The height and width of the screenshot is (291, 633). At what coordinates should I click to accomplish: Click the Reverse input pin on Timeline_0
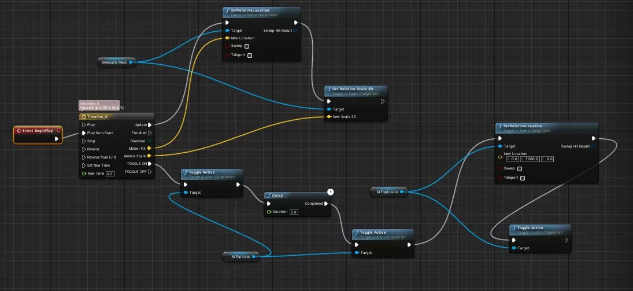pos(84,149)
